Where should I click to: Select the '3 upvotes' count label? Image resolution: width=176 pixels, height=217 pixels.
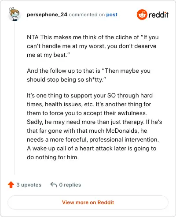[29, 185]
